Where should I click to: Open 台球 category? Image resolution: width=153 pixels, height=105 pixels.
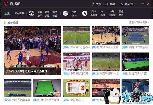[x=103, y=15]
